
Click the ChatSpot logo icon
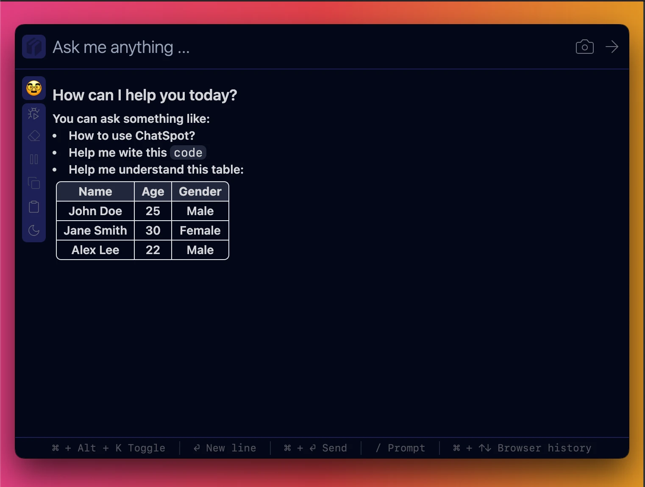pyautogui.click(x=34, y=47)
